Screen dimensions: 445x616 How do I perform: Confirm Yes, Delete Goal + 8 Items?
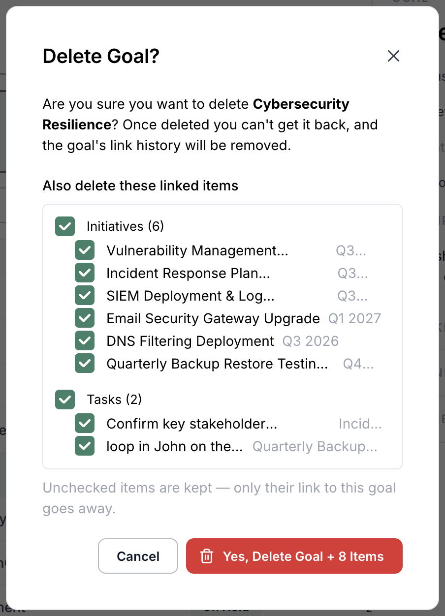point(294,556)
